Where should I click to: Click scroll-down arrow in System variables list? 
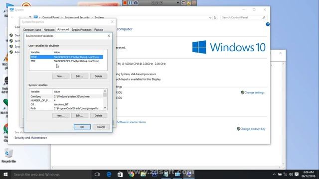click(105, 108)
